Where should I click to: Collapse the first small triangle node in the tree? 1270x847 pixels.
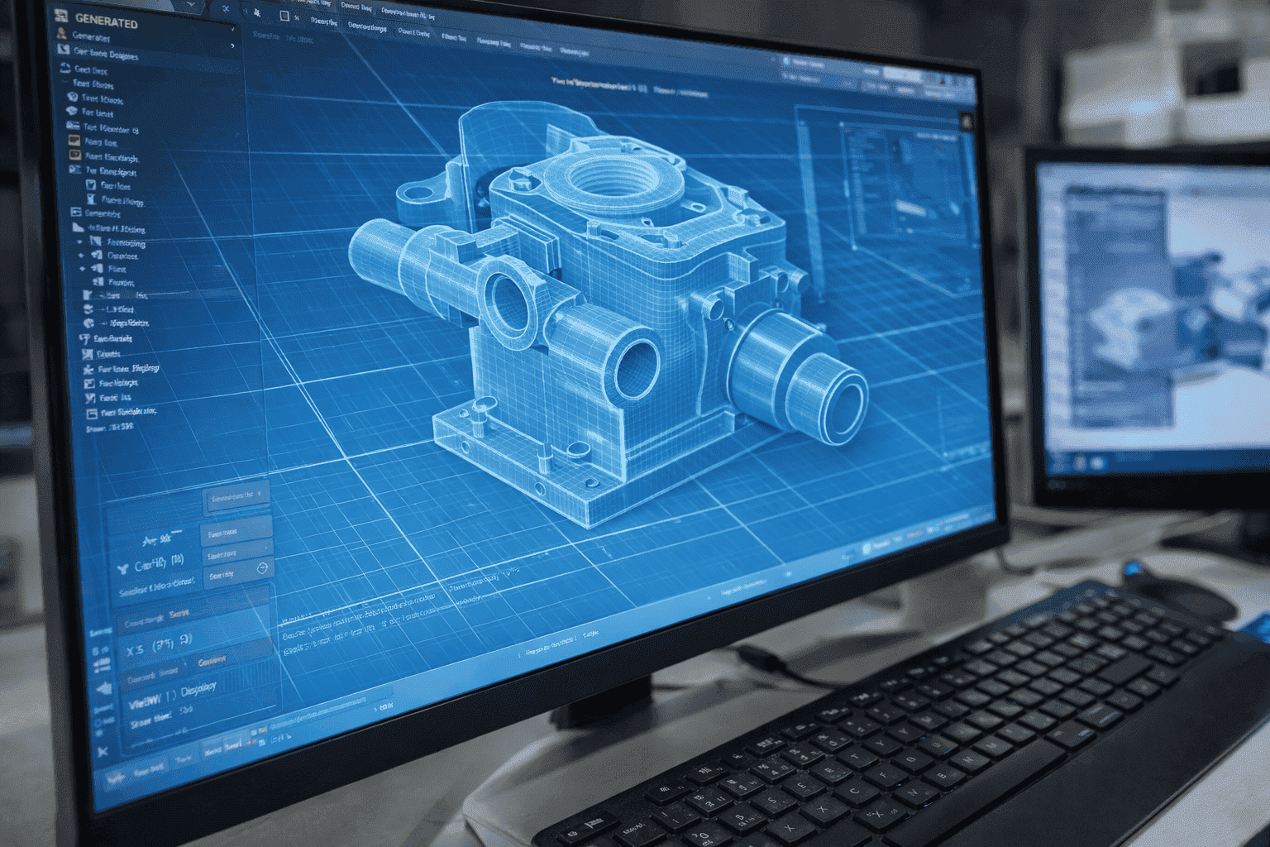(79, 242)
